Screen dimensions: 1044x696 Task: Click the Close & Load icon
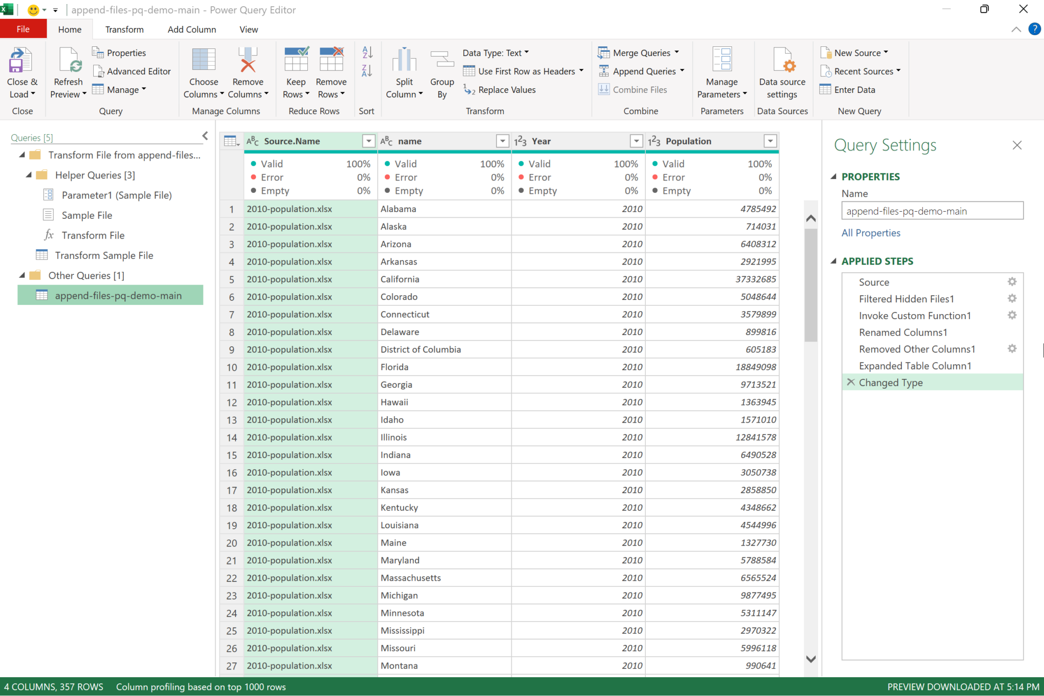(x=20, y=61)
